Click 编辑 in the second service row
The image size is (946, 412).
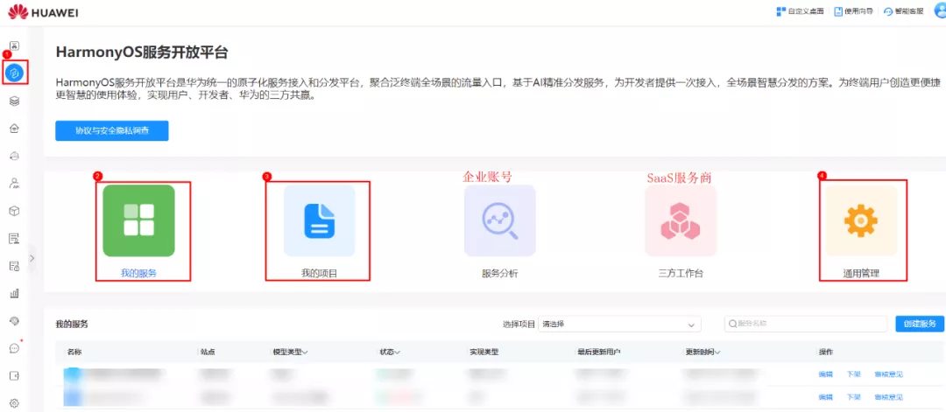[825, 397]
